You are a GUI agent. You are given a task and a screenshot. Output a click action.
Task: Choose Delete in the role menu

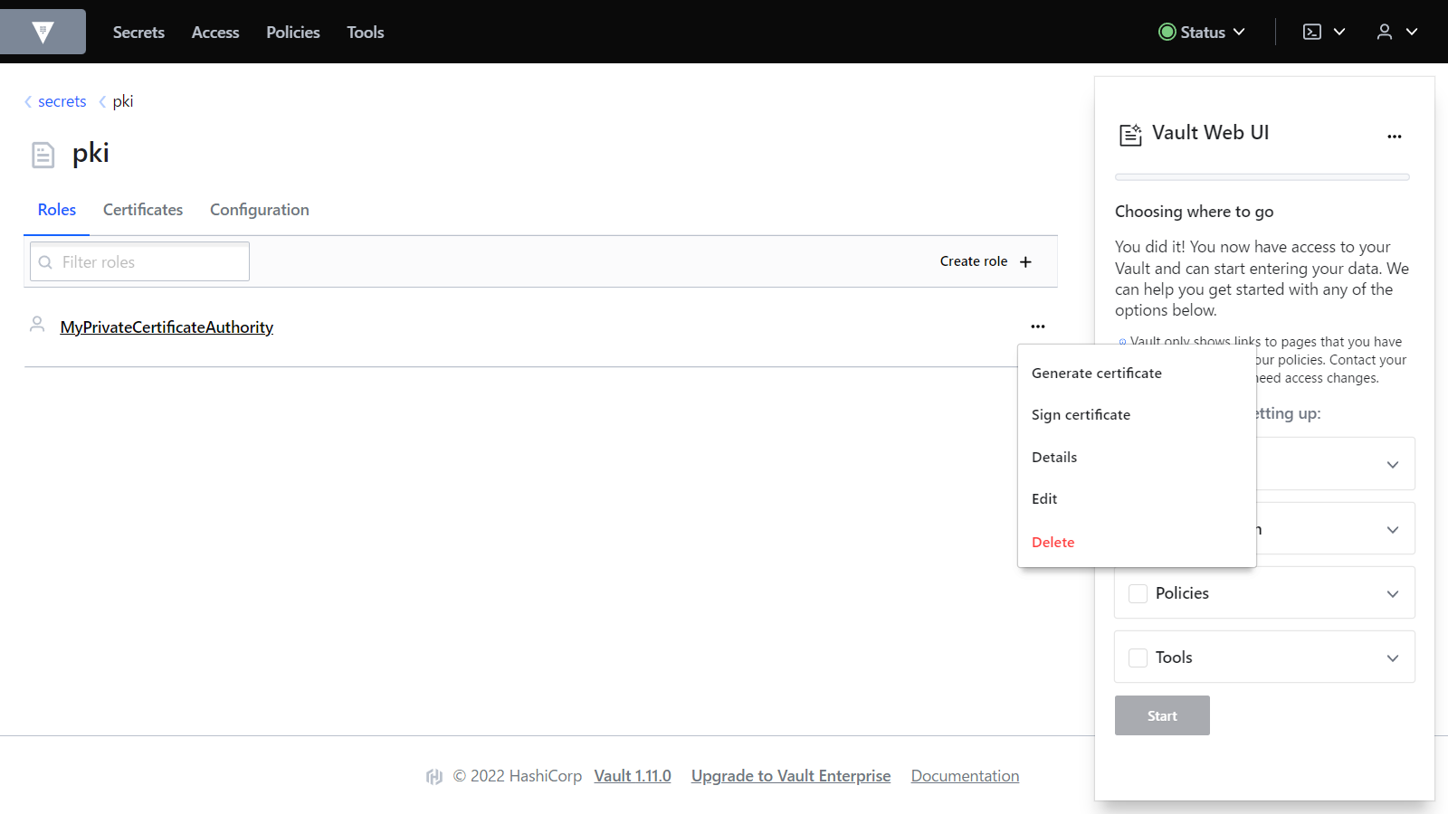1053,543
